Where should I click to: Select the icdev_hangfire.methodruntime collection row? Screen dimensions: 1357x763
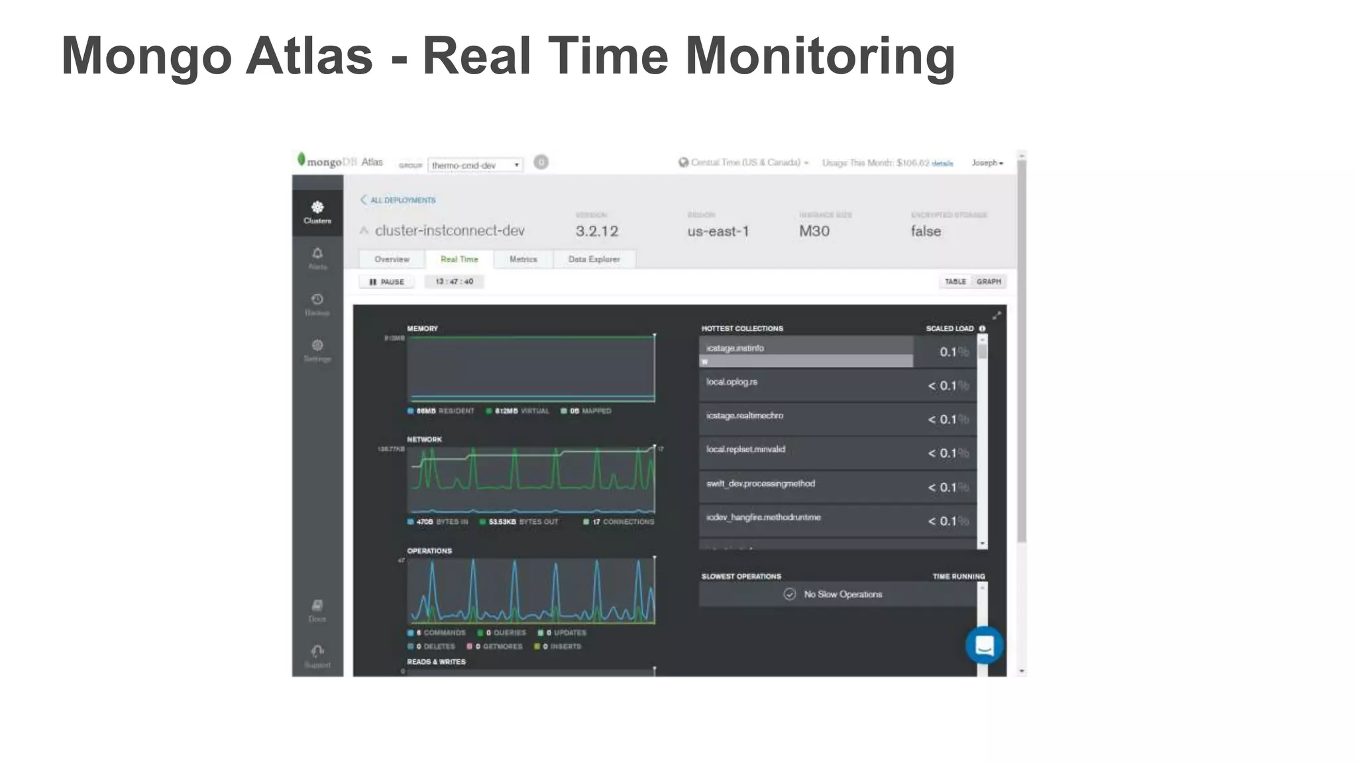click(x=838, y=521)
